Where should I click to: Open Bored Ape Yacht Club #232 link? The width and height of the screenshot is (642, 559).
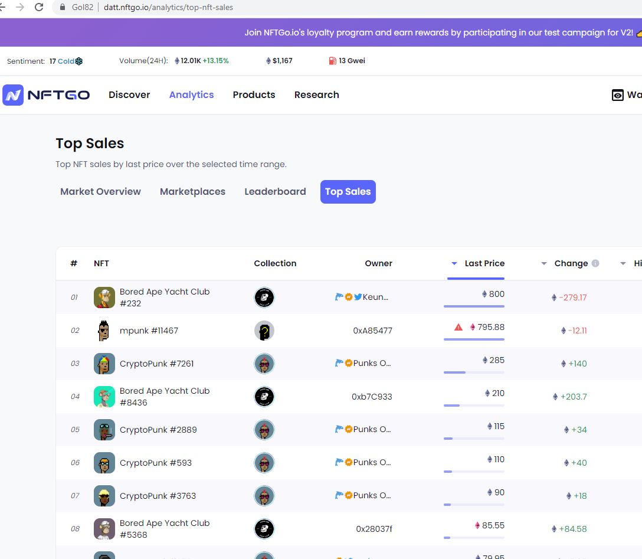click(165, 298)
